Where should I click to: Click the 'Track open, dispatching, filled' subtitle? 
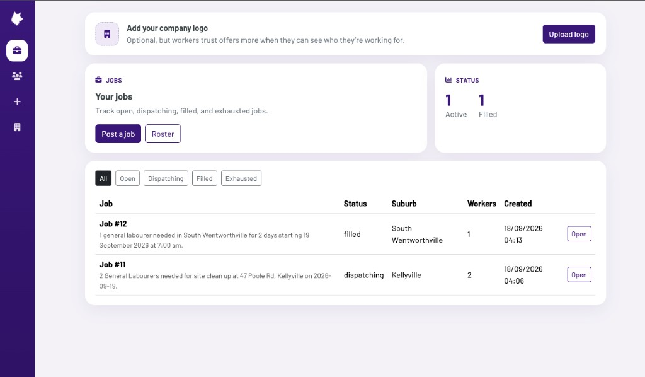(181, 111)
